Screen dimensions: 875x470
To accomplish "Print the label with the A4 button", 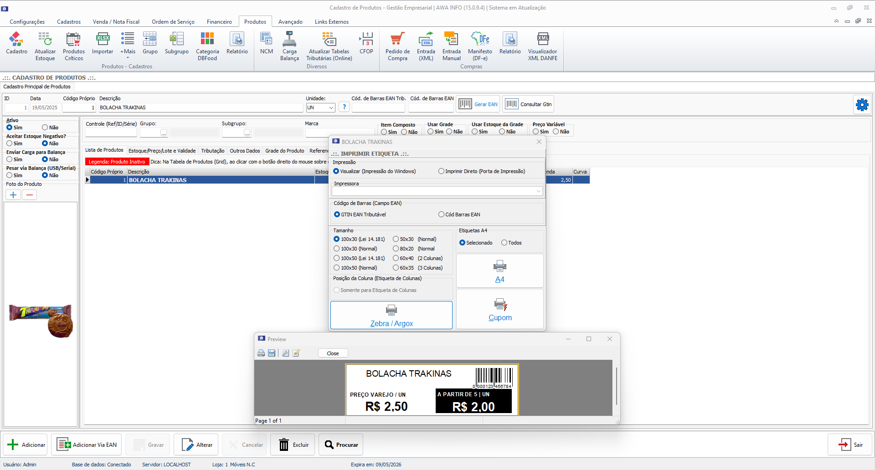I will tap(500, 271).
